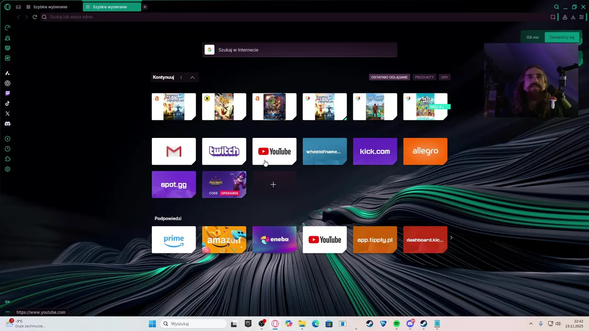This screenshot has height=331, width=589.
Task: Open the Aria AI sidebar icon
Action: 7,73
